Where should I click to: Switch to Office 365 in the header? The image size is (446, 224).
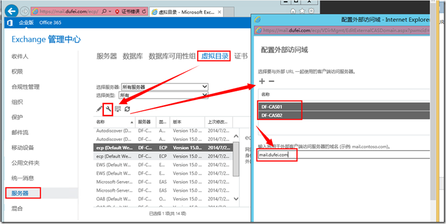click(50, 22)
